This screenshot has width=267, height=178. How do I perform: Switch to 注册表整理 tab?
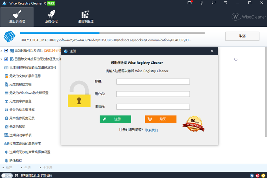[85, 17]
